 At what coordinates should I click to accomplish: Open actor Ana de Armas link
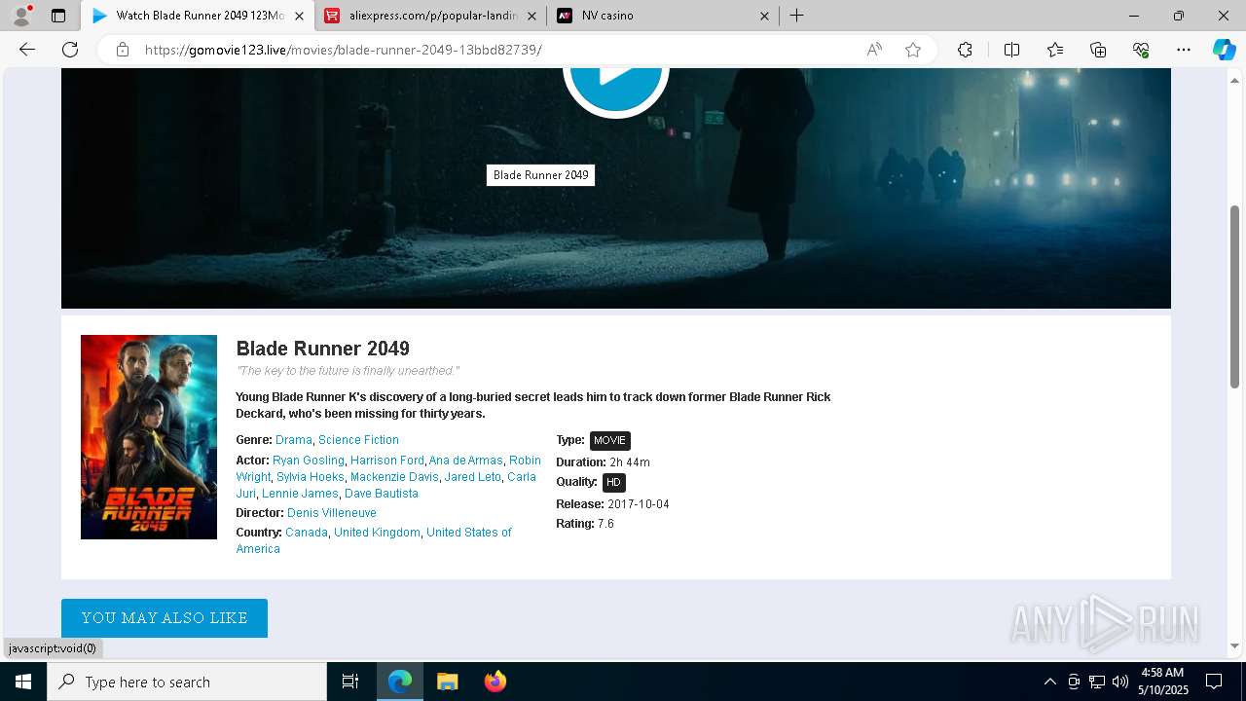tap(466, 461)
